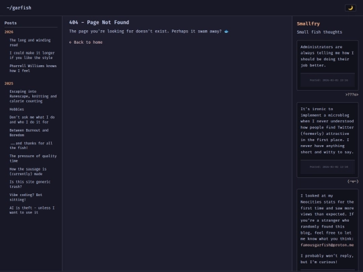This screenshot has width=363, height=272.
Task: Open 'Escaping into Runescape, knitting and calorie counting'
Action: click(33, 96)
